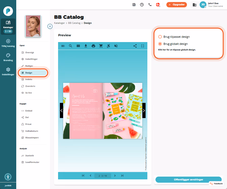The height and width of the screenshot is (189, 227).
Task: Click the search icon in preview toolbar
Action: coord(71,46)
